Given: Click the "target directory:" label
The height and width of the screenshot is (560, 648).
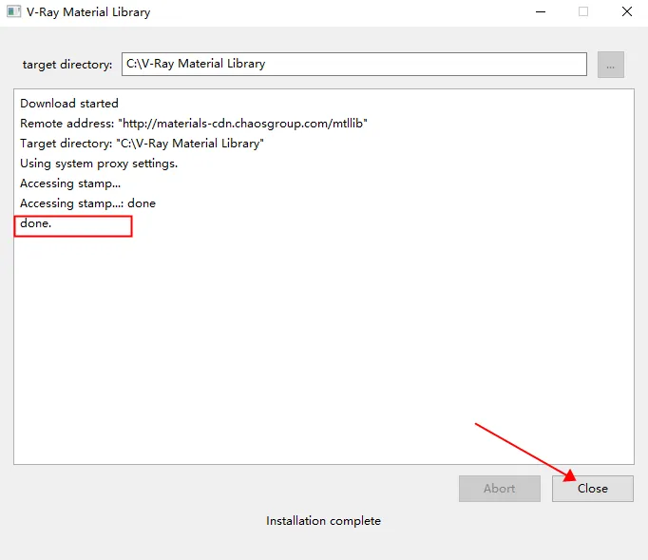Looking at the screenshot, I should tap(67, 65).
